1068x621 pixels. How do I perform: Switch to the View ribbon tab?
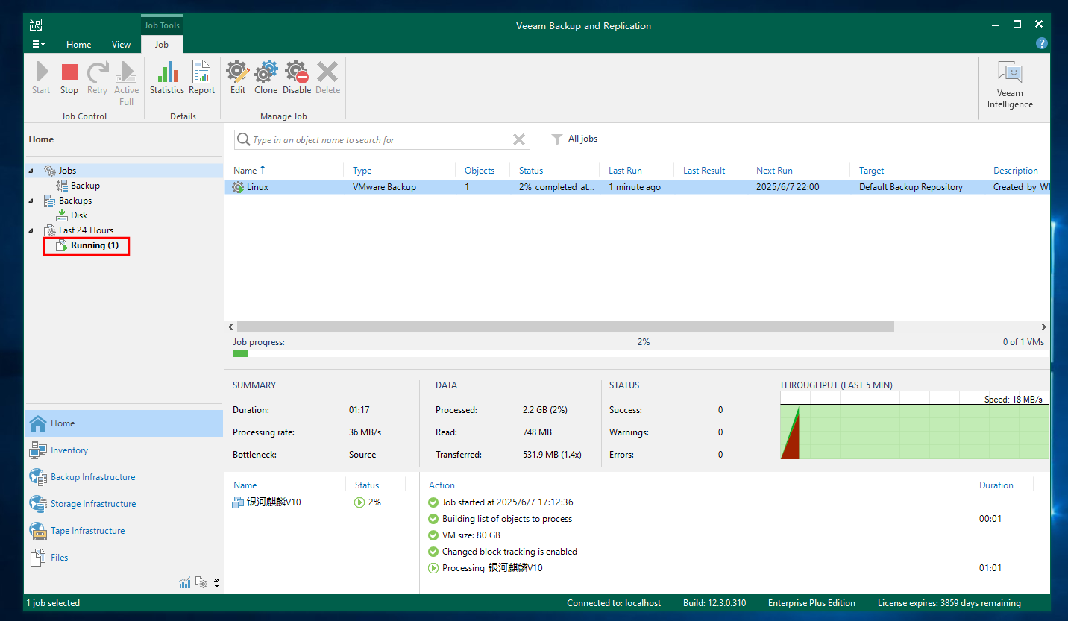pos(121,45)
